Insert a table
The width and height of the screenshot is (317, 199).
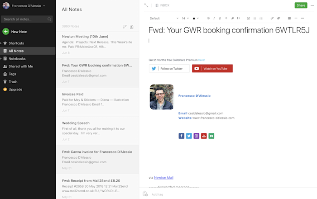[289, 18]
